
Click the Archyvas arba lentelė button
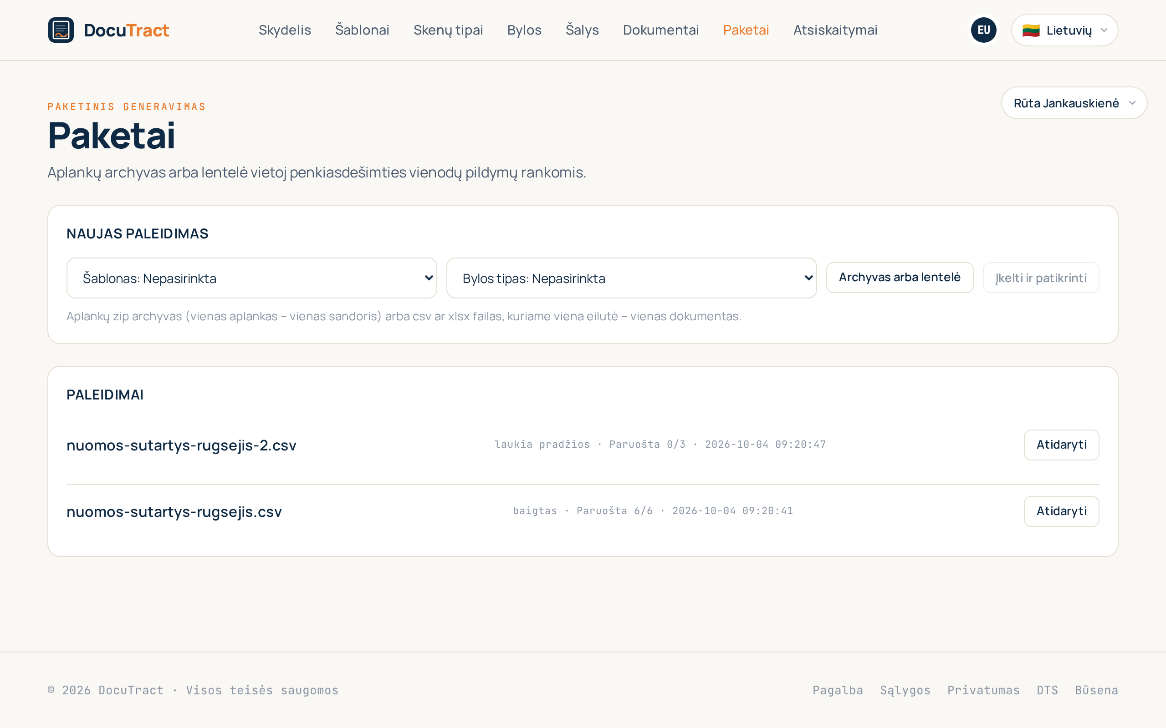point(900,278)
